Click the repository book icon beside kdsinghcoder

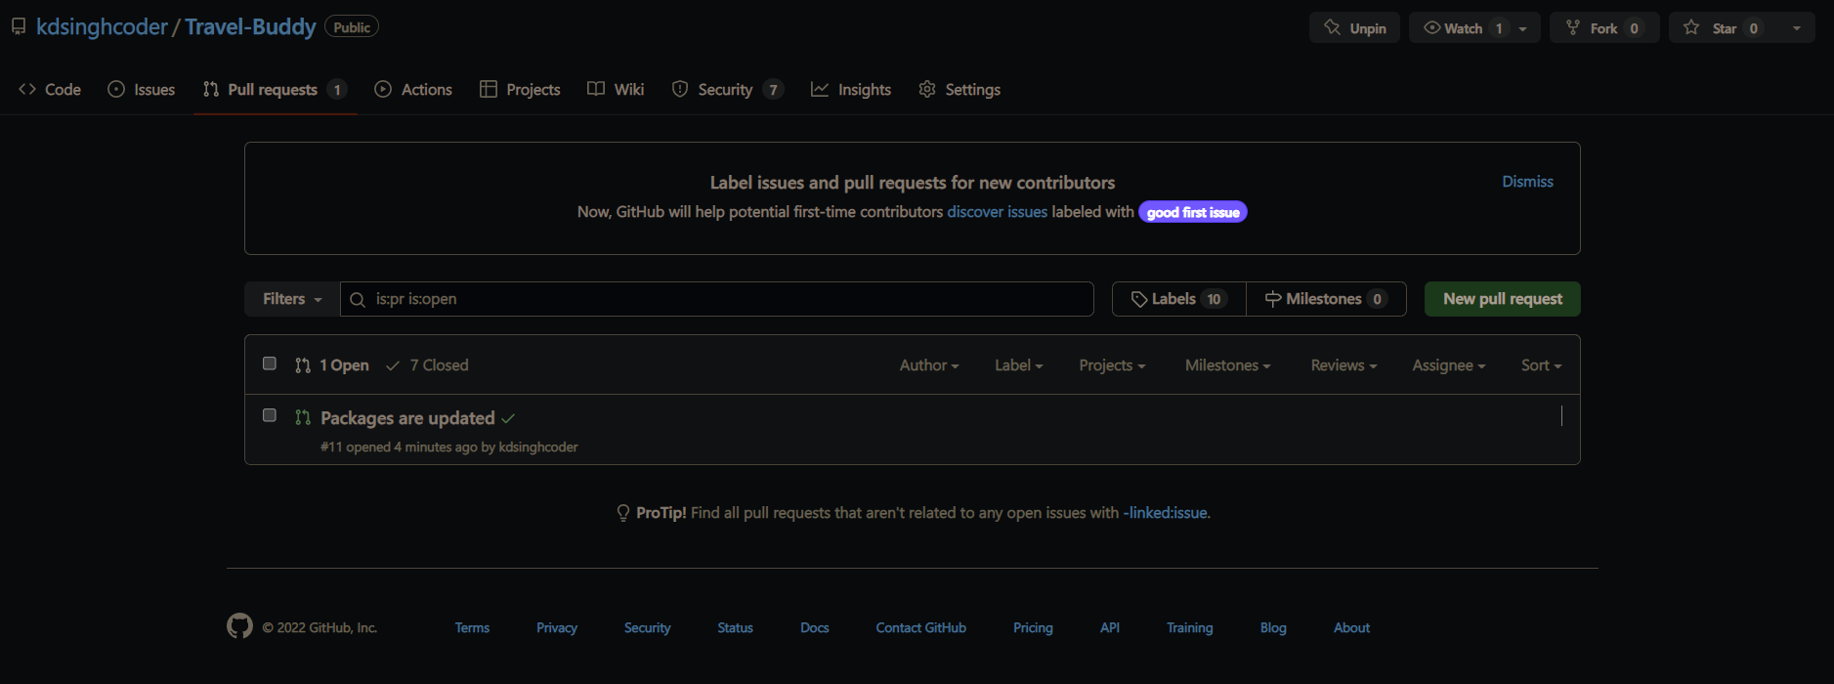[x=19, y=26]
